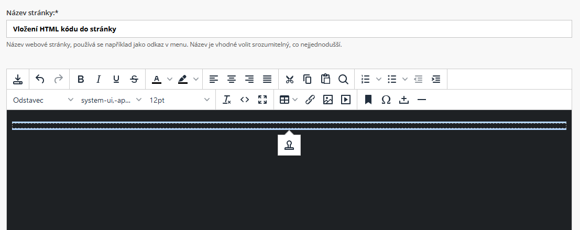The height and width of the screenshot is (230, 580).
Task: Click the source code icon in toolbar
Action: (244, 100)
